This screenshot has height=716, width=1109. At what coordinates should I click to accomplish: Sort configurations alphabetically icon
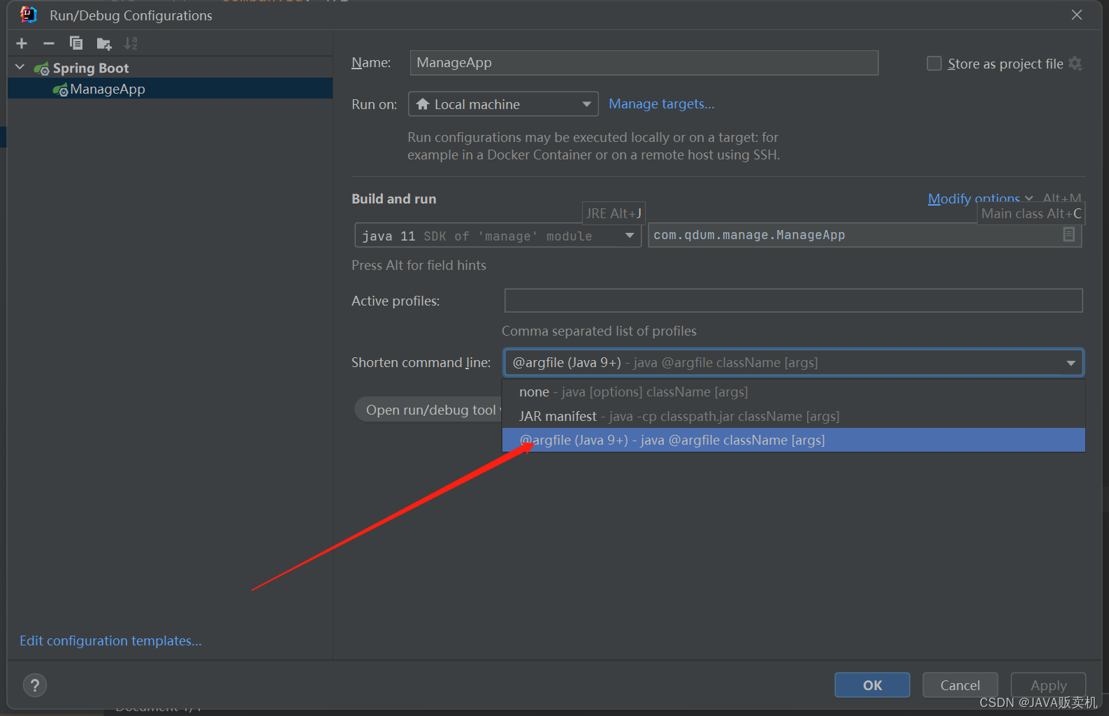(x=131, y=43)
